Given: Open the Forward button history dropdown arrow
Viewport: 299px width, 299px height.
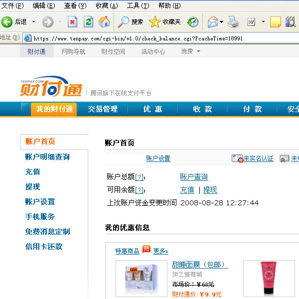Looking at the screenshot, I should pyautogui.click(x=60, y=22).
